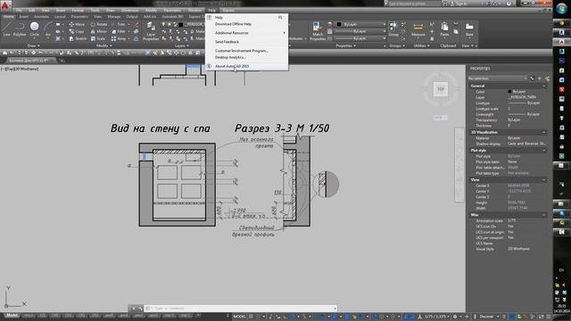Open the No selection dropdown in Properties

[x=498, y=78]
